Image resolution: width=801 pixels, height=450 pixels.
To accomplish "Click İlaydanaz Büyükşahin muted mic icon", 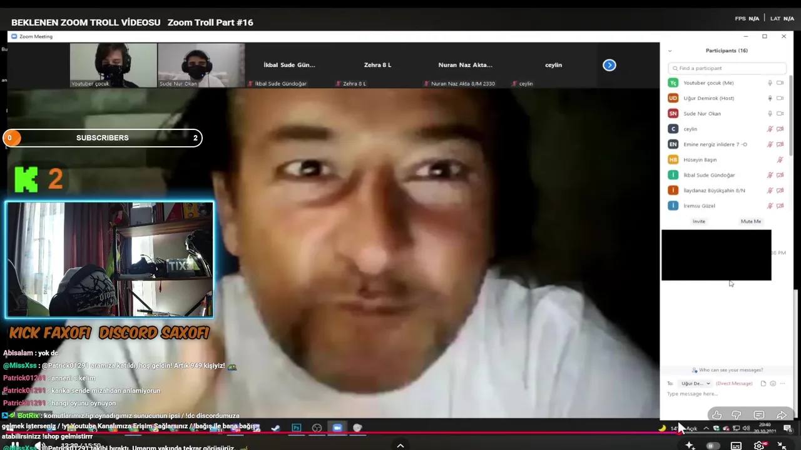I will [x=770, y=190].
